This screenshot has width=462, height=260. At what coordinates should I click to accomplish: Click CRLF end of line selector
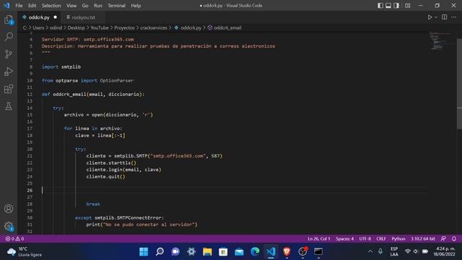(x=381, y=239)
